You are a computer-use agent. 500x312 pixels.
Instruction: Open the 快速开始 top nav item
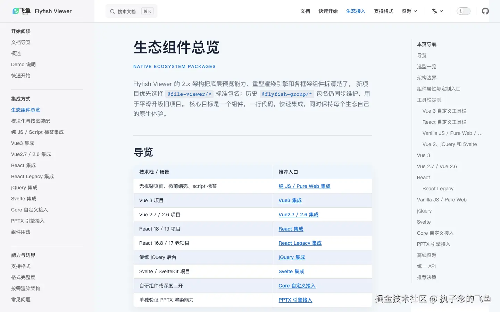tap(328, 11)
